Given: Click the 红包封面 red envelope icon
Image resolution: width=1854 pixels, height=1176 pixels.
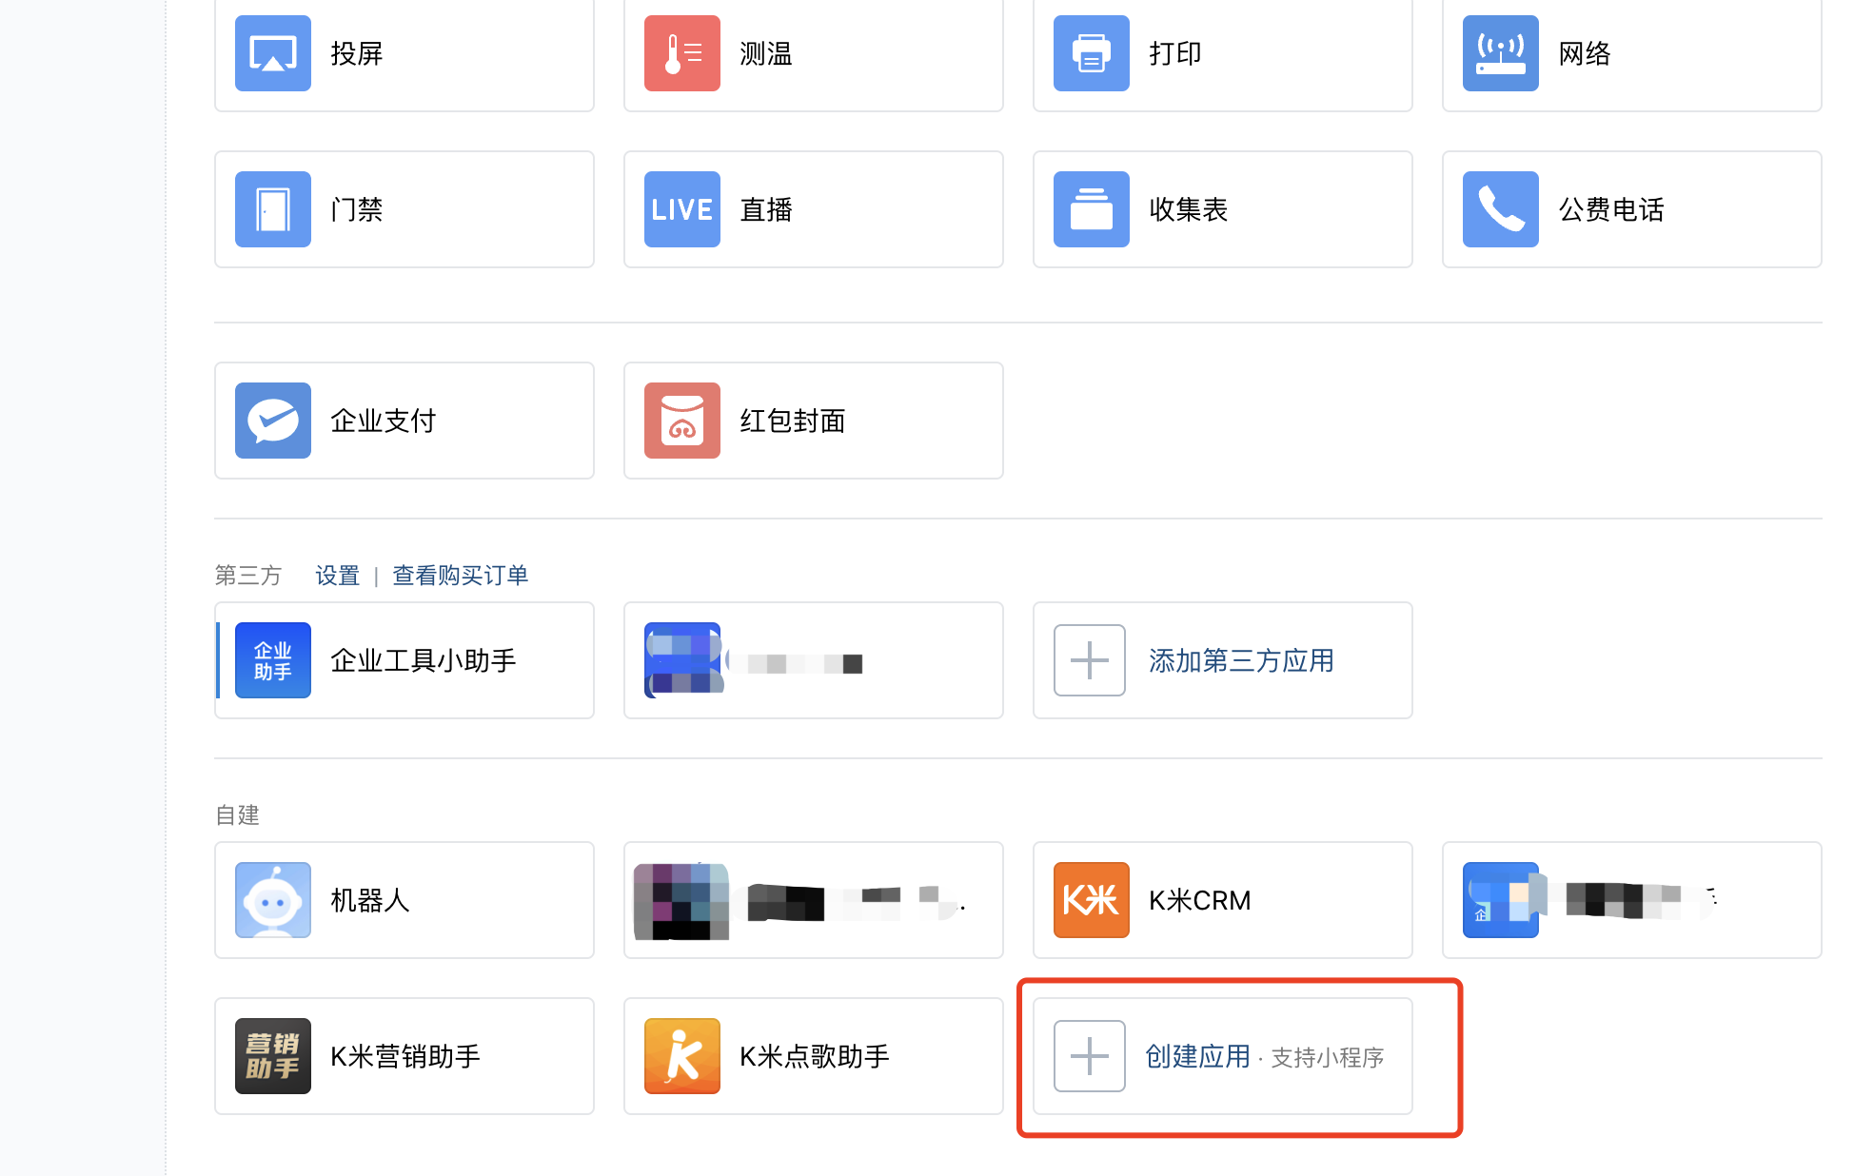Looking at the screenshot, I should click(x=681, y=421).
